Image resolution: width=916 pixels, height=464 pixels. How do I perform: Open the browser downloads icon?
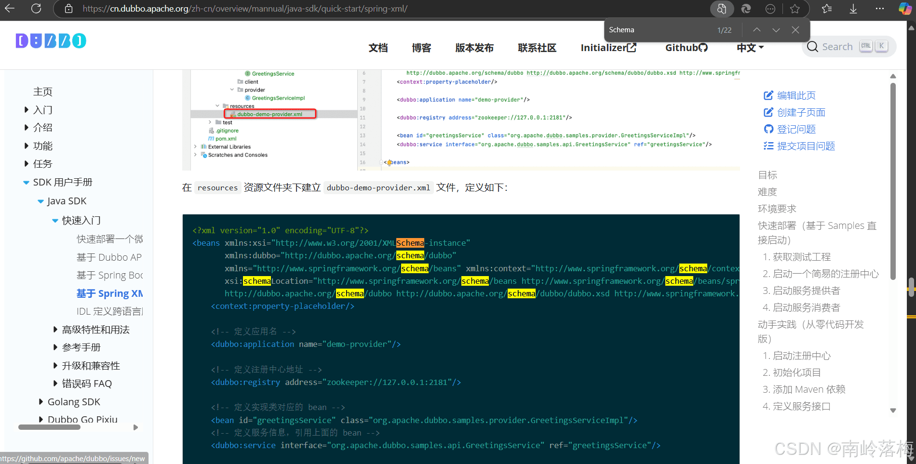coord(853,9)
